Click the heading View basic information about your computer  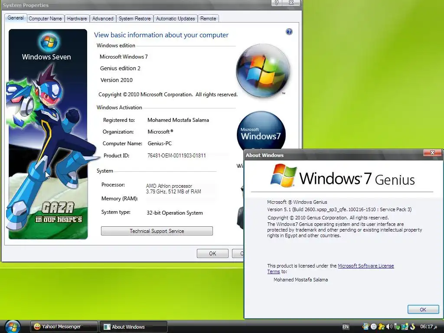click(161, 35)
